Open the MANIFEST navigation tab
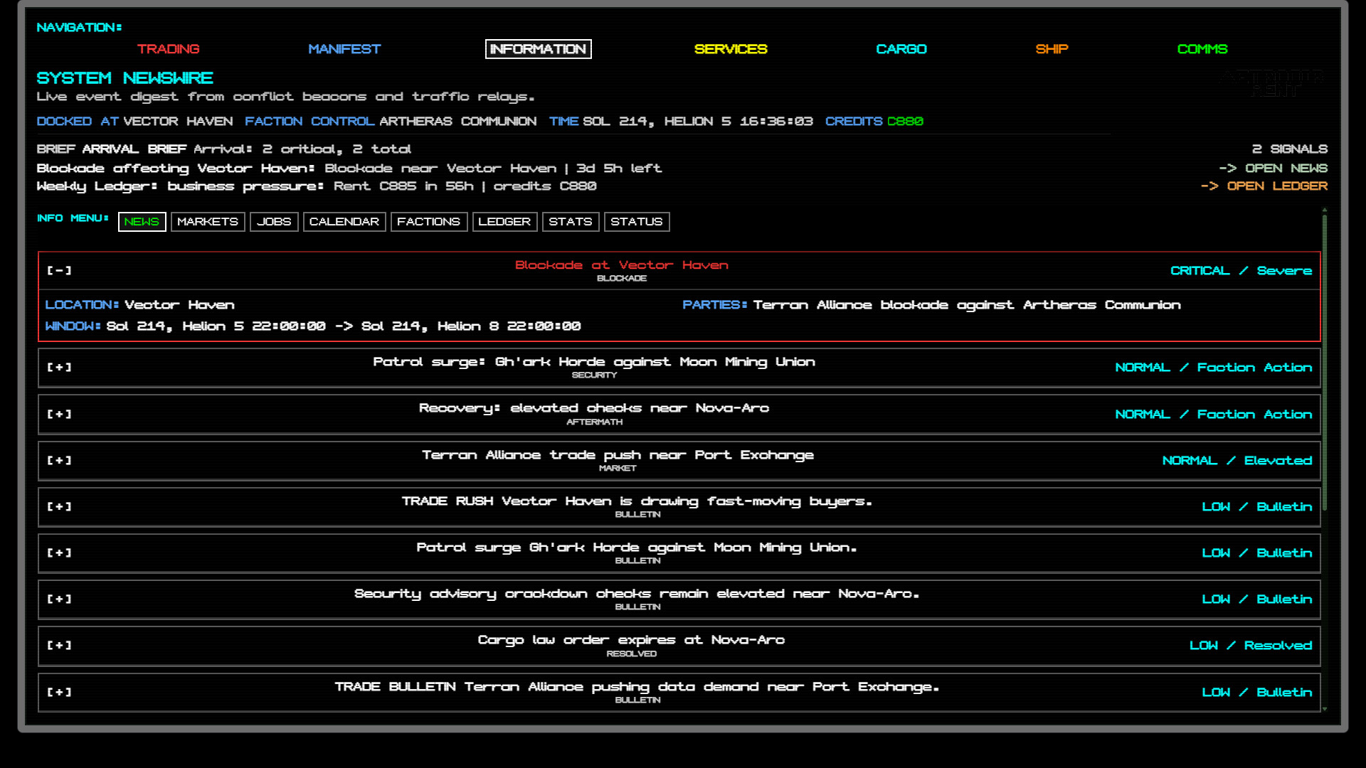 pos(344,49)
